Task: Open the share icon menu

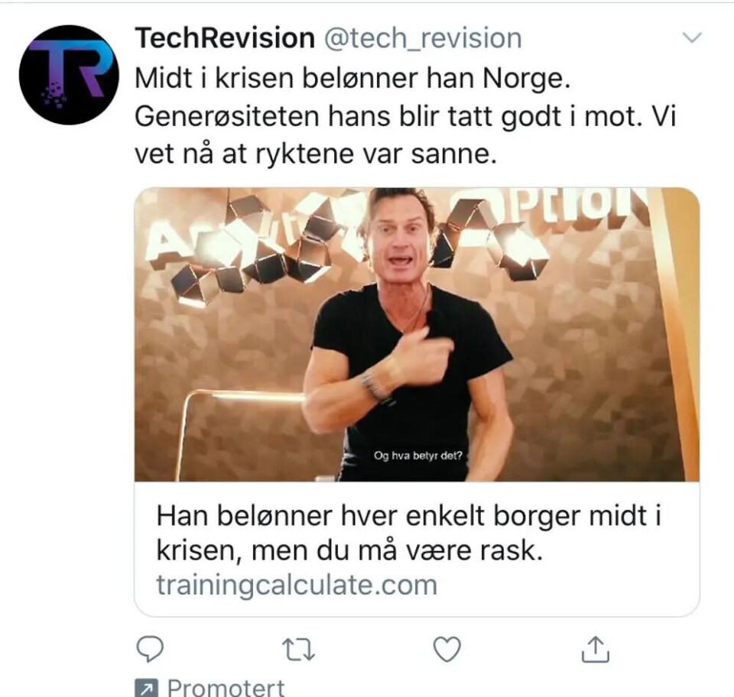Action: click(x=596, y=650)
